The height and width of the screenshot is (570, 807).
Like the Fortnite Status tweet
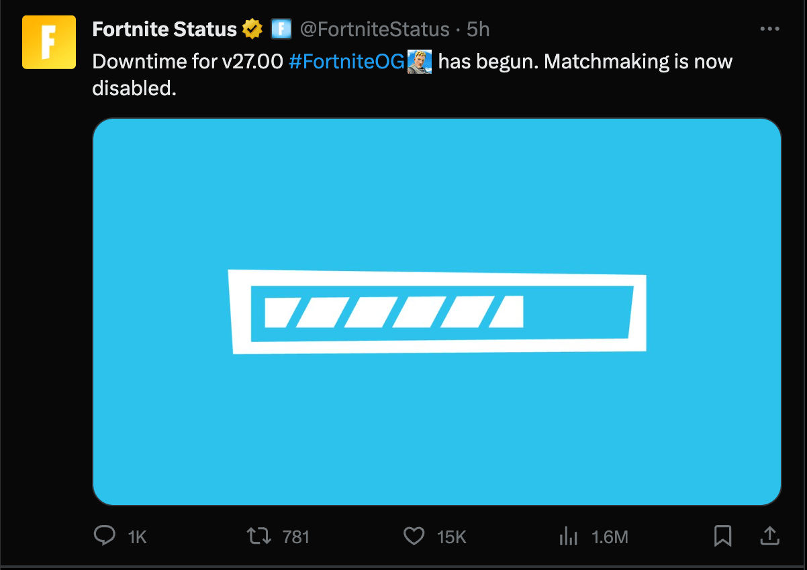[x=414, y=536]
